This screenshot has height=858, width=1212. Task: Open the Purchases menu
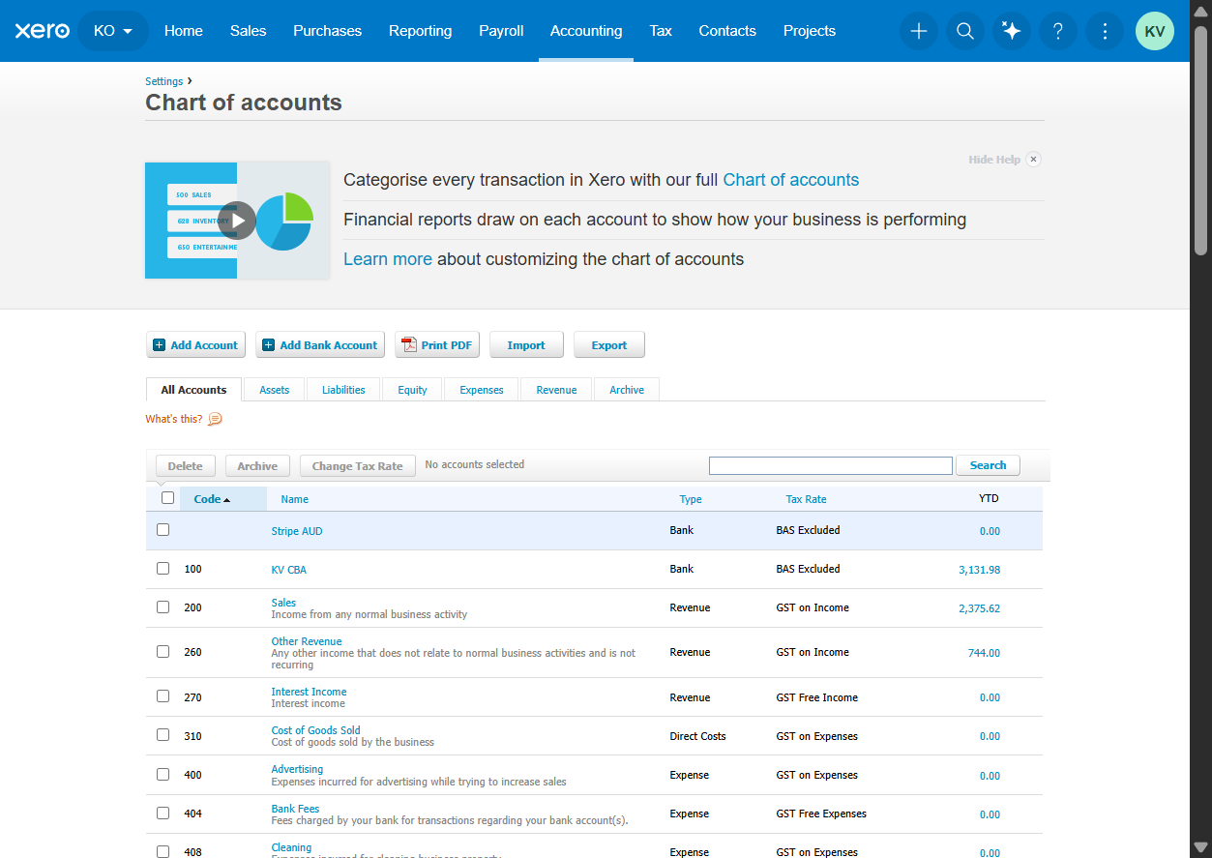tap(328, 31)
